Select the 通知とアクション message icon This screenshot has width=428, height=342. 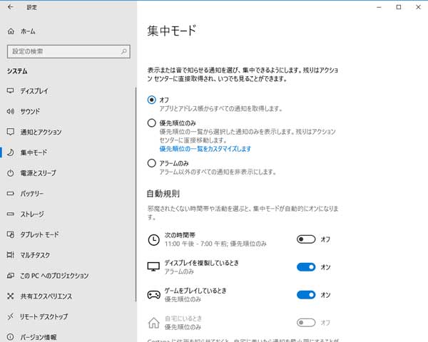(x=11, y=132)
